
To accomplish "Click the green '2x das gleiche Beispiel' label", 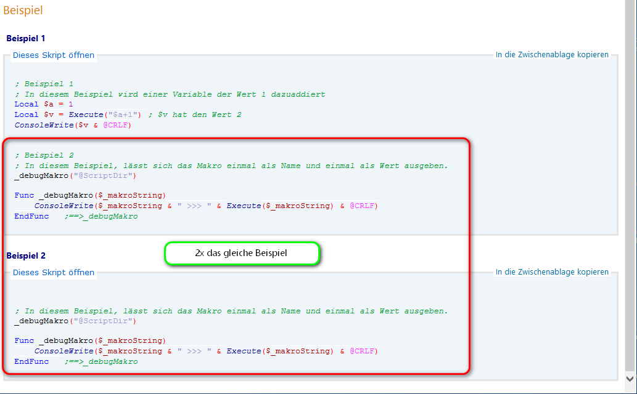I will point(242,253).
